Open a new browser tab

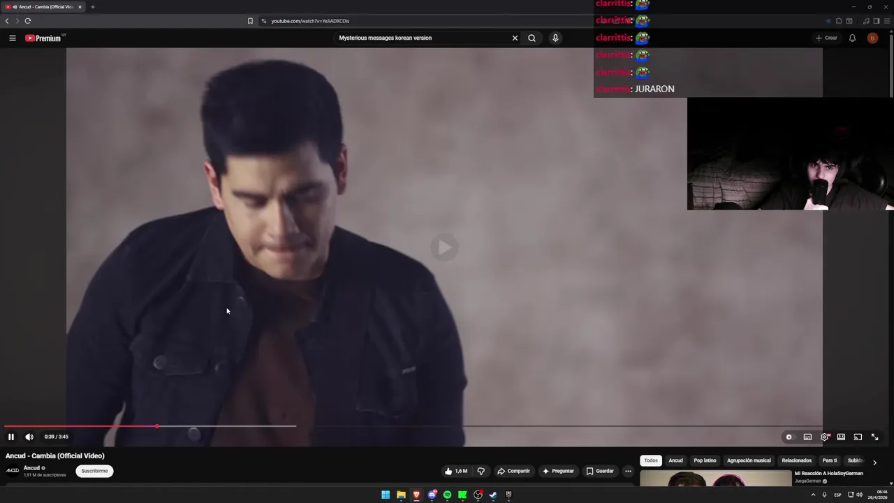click(x=92, y=7)
